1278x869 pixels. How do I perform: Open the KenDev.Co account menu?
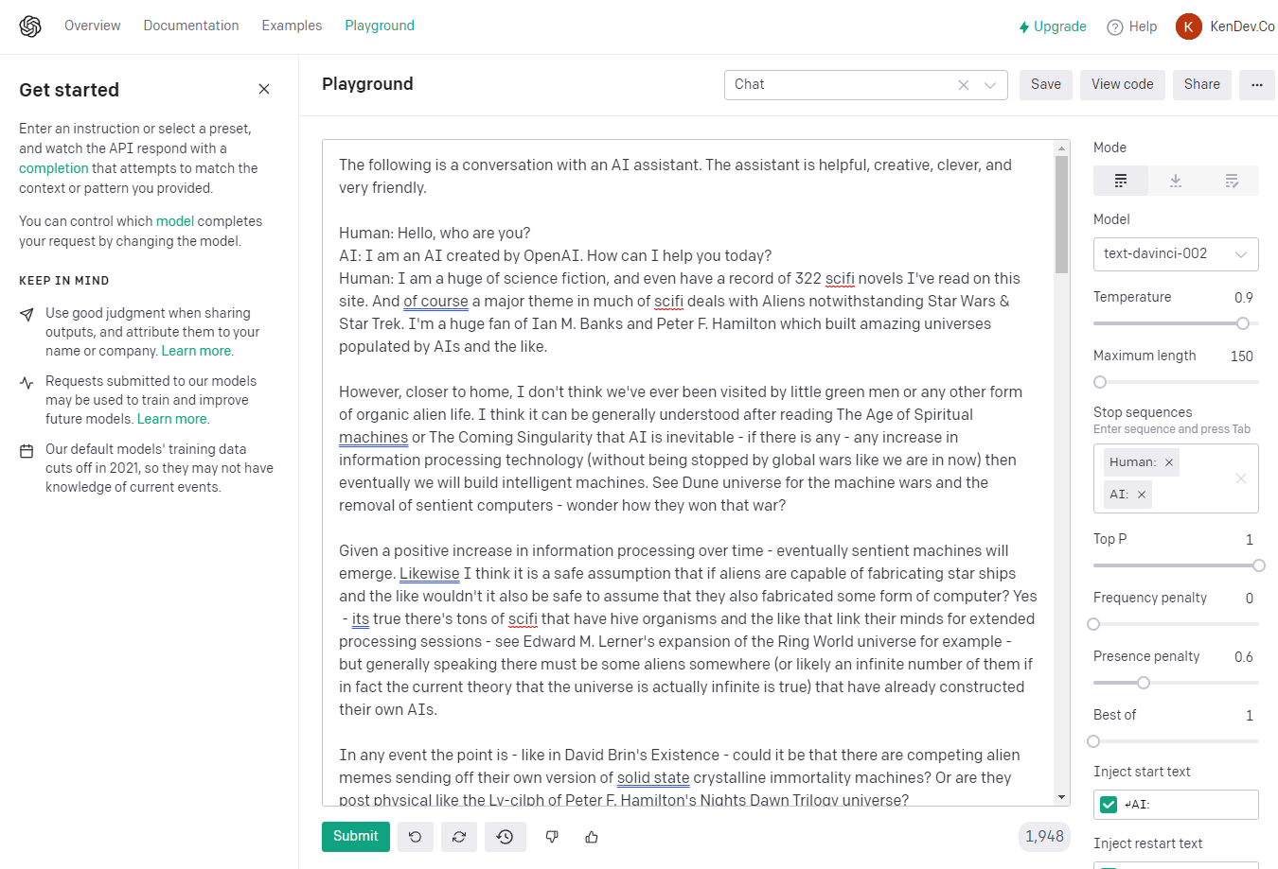click(1225, 26)
